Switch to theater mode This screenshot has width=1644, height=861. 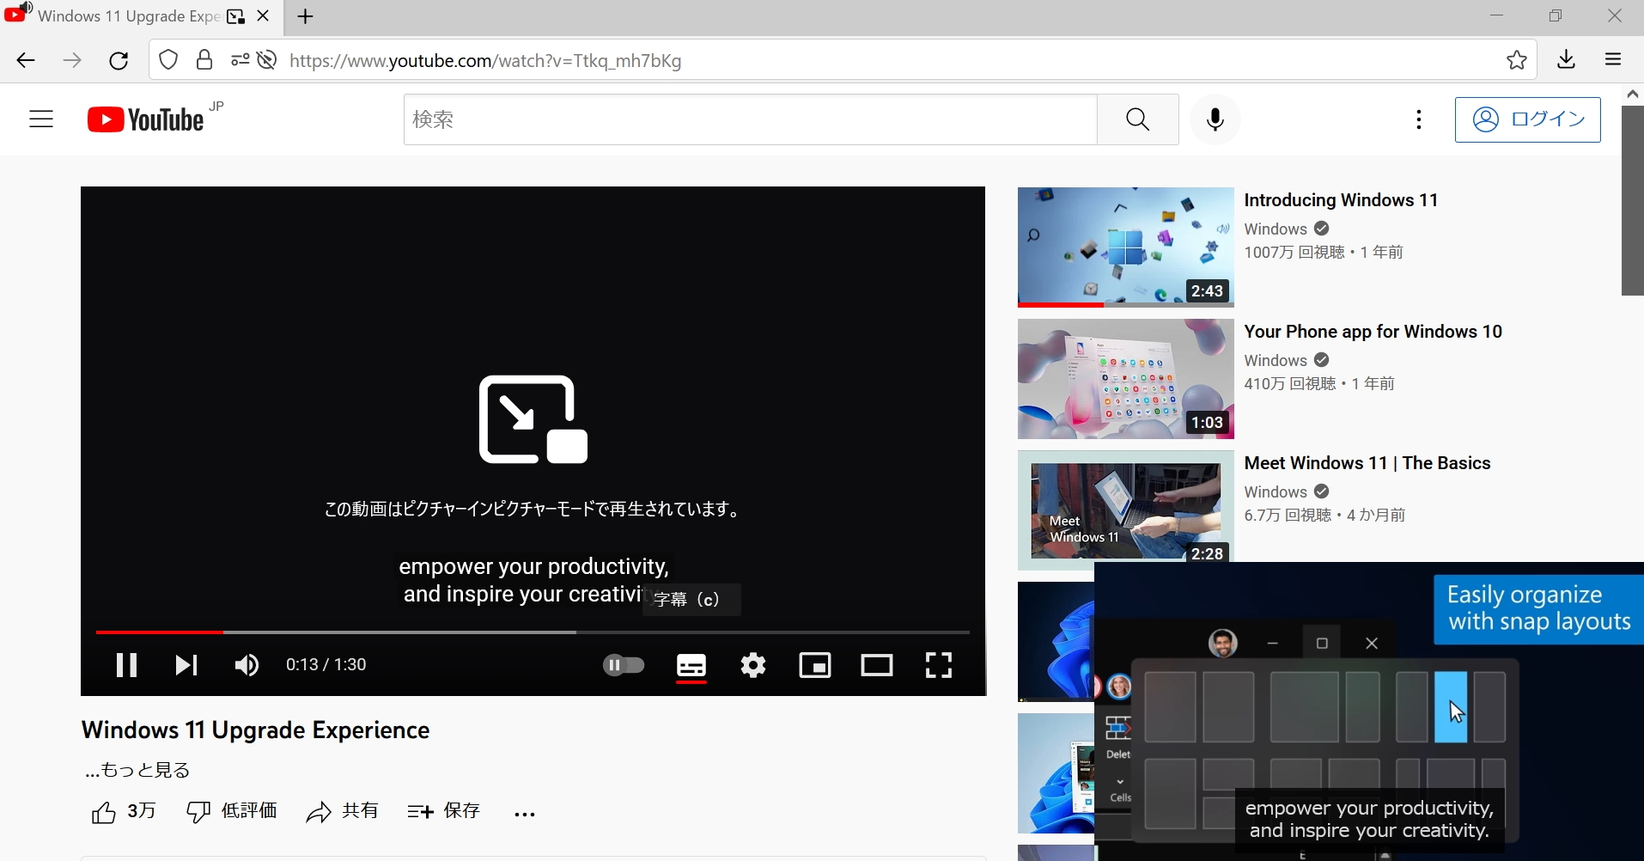(x=877, y=665)
